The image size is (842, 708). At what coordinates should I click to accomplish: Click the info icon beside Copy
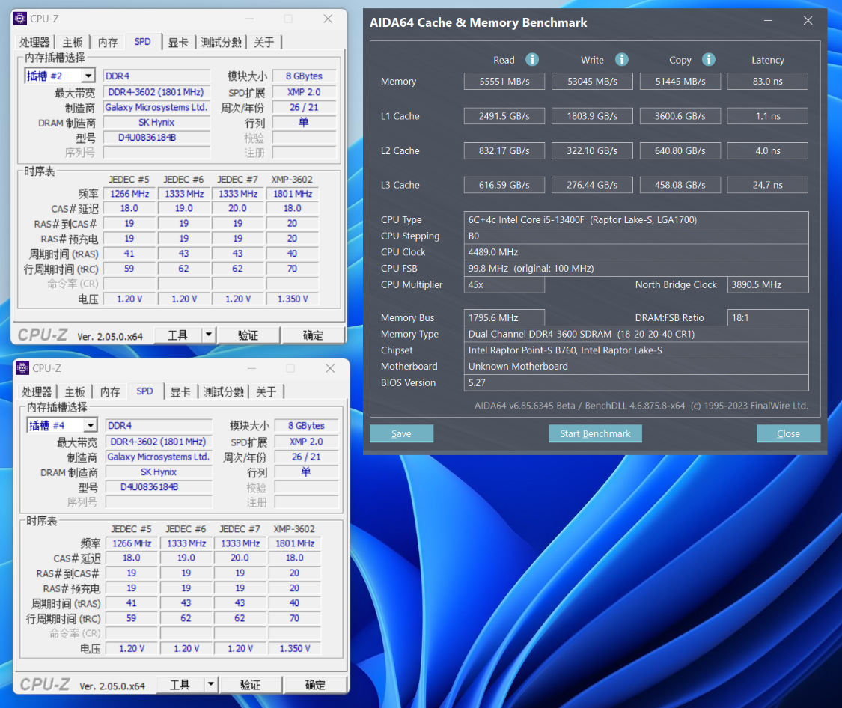[708, 60]
